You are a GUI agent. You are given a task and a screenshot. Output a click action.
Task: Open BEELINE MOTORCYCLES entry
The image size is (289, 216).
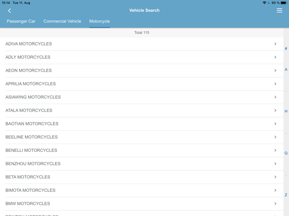pyautogui.click(x=142, y=137)
